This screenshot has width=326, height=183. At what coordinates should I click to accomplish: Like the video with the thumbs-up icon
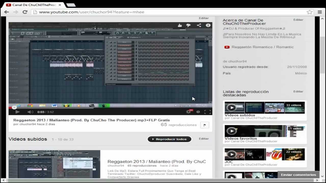pyautogui.click(x=180, y=25)
